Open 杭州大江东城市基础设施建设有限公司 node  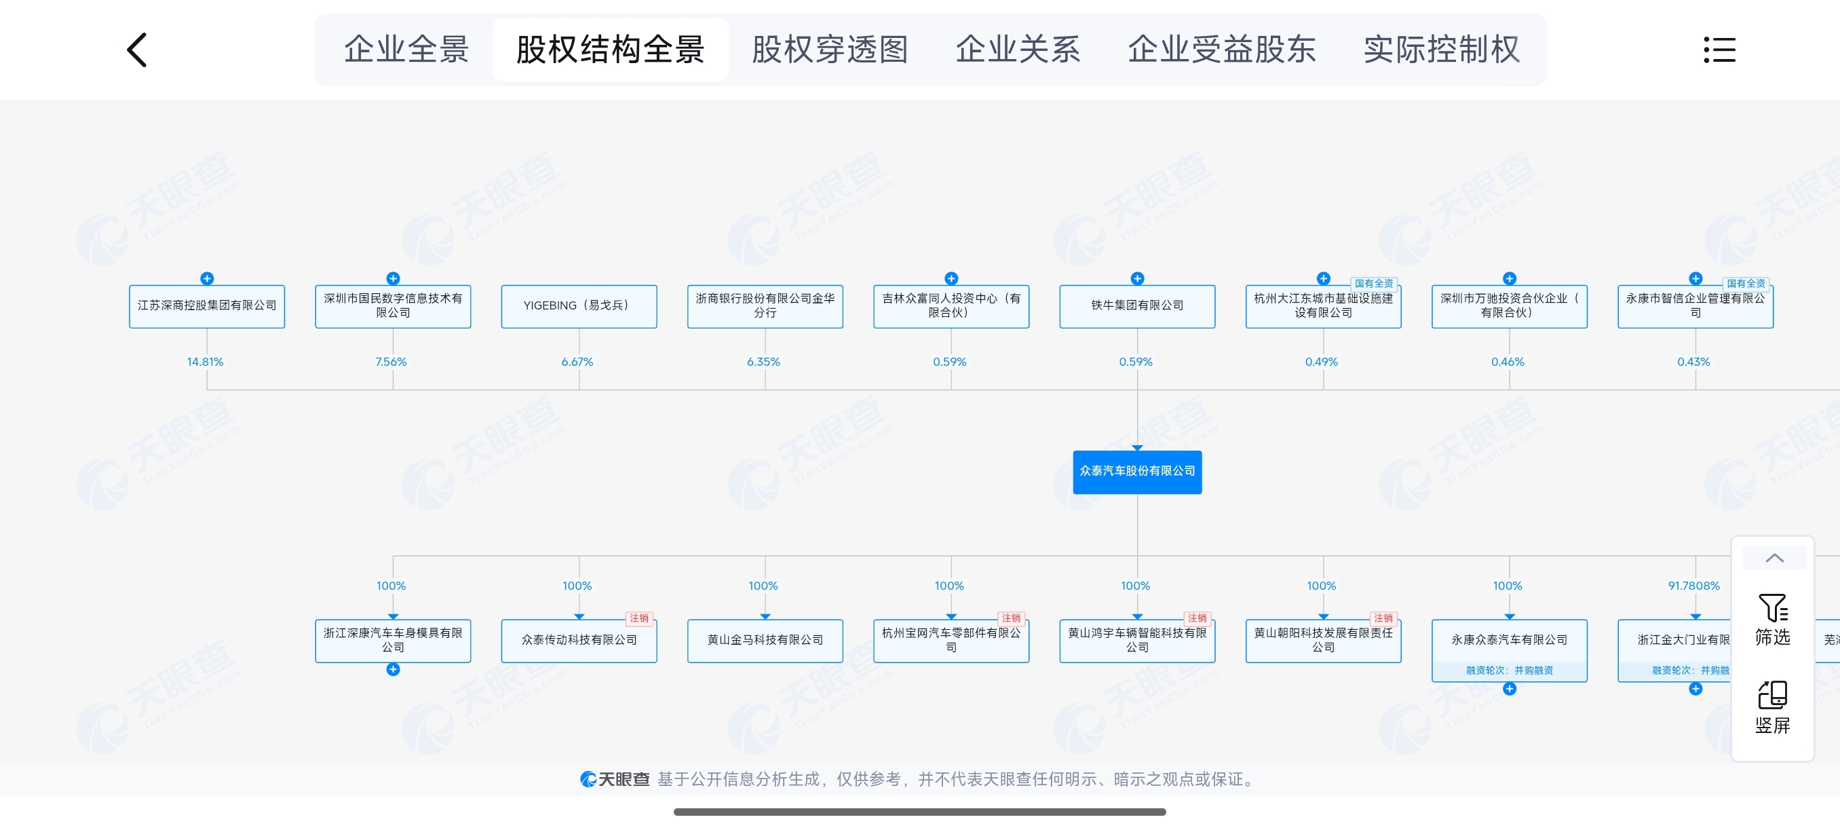tap(1324, 307)
